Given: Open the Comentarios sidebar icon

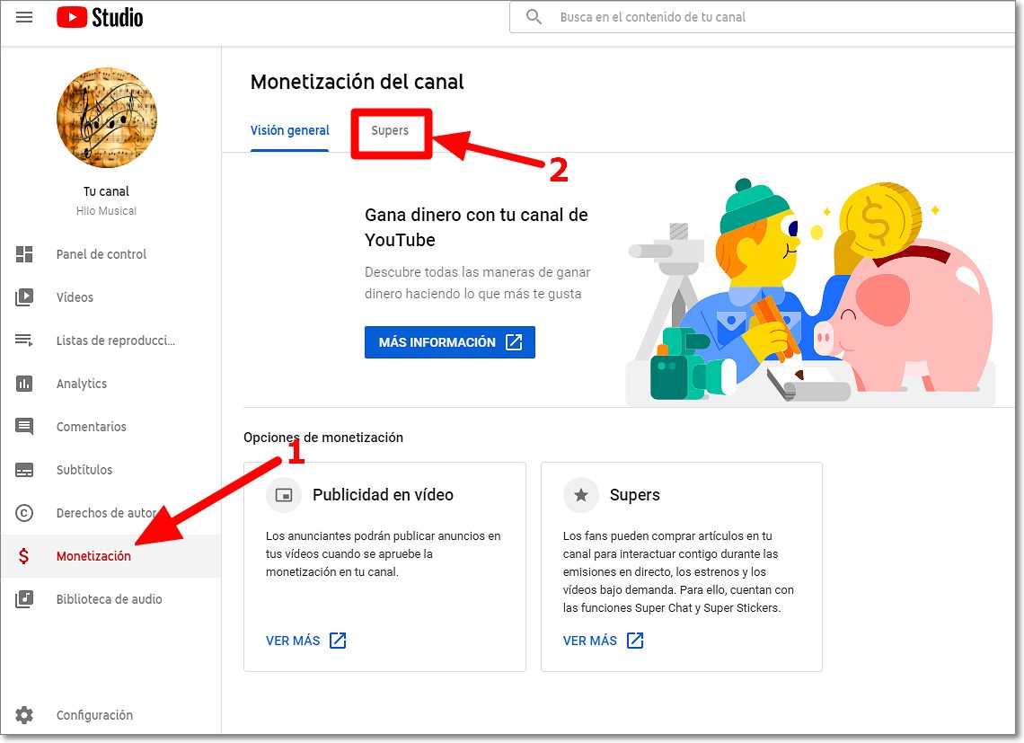Looking at the screenshot, I should coord(24,427).
